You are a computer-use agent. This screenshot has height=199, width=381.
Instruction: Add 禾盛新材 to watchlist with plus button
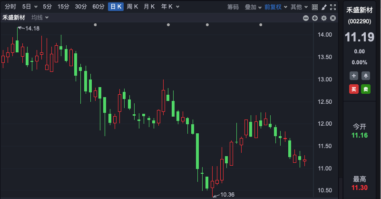354,76
